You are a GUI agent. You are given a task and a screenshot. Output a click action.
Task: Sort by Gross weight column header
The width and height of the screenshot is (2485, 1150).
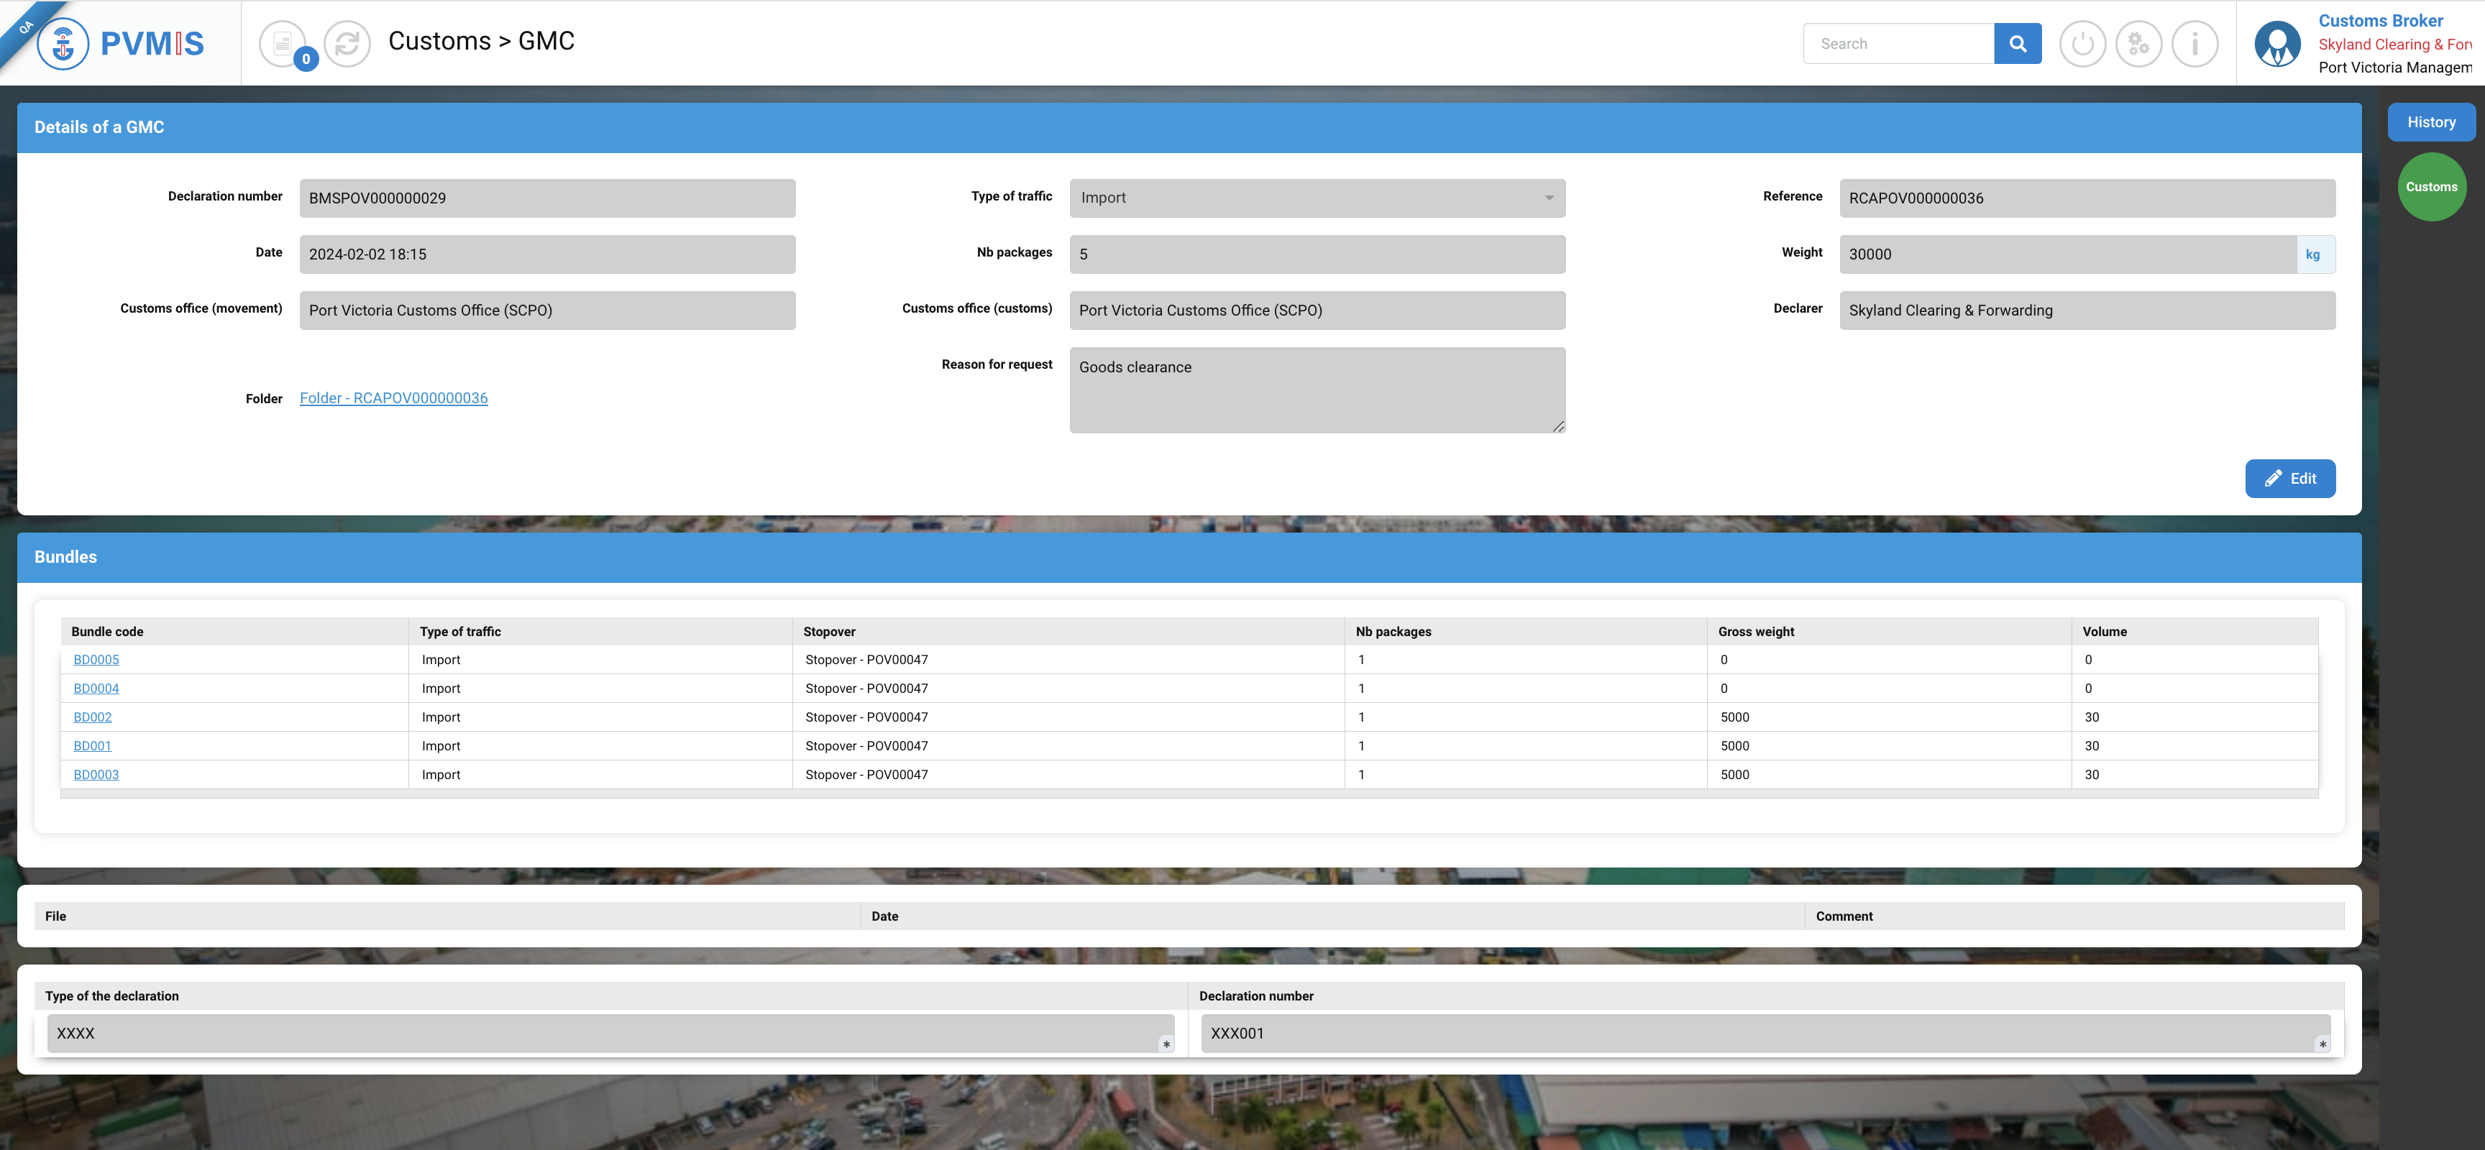1756,631
